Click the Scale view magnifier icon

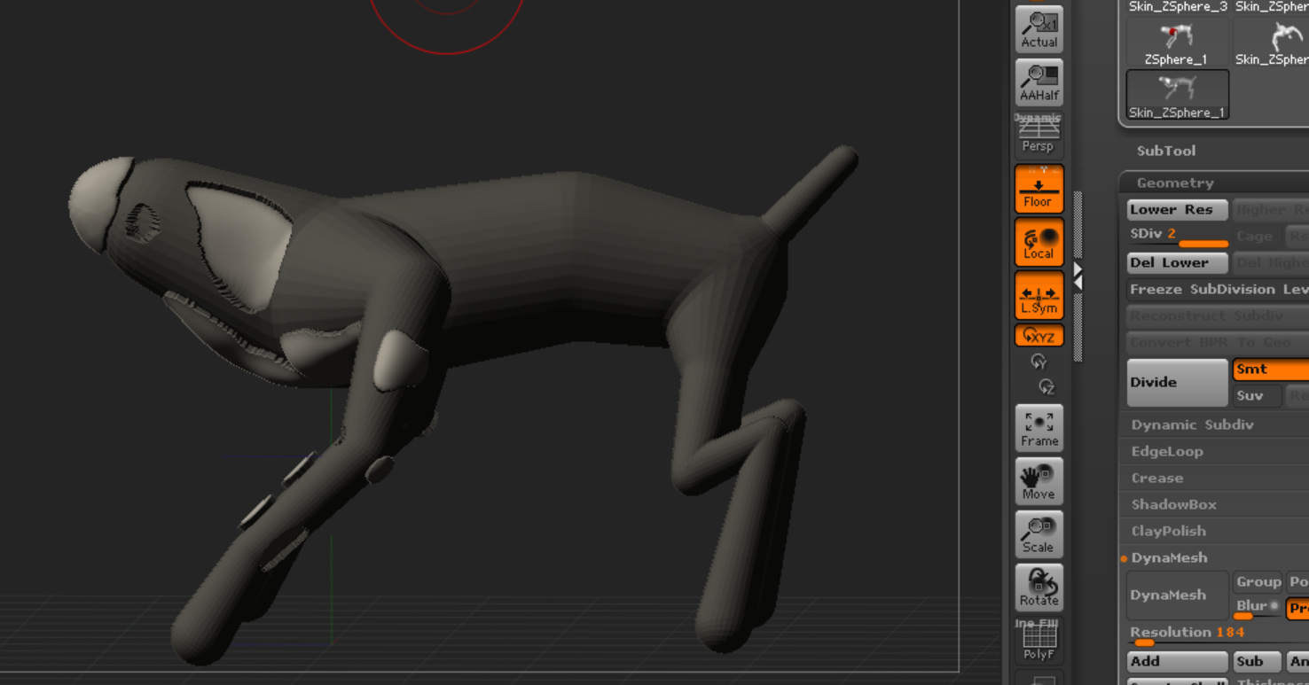1039,534
